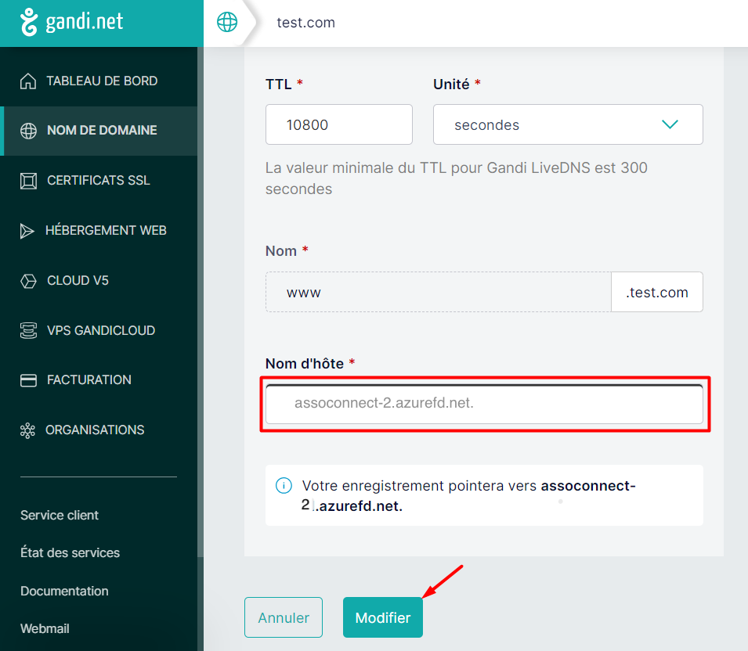Image resolution: width=748 pixels, height=651 pixels.
Task: Click the Hébergement Web paper-plane icon
Action: pos(27,231)
